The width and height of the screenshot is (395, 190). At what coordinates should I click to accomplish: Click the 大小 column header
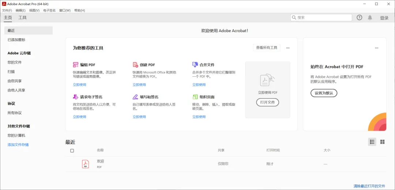[327, 150]
